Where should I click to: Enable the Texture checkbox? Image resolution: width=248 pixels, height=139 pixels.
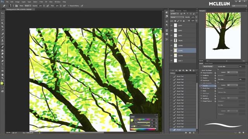201,78
